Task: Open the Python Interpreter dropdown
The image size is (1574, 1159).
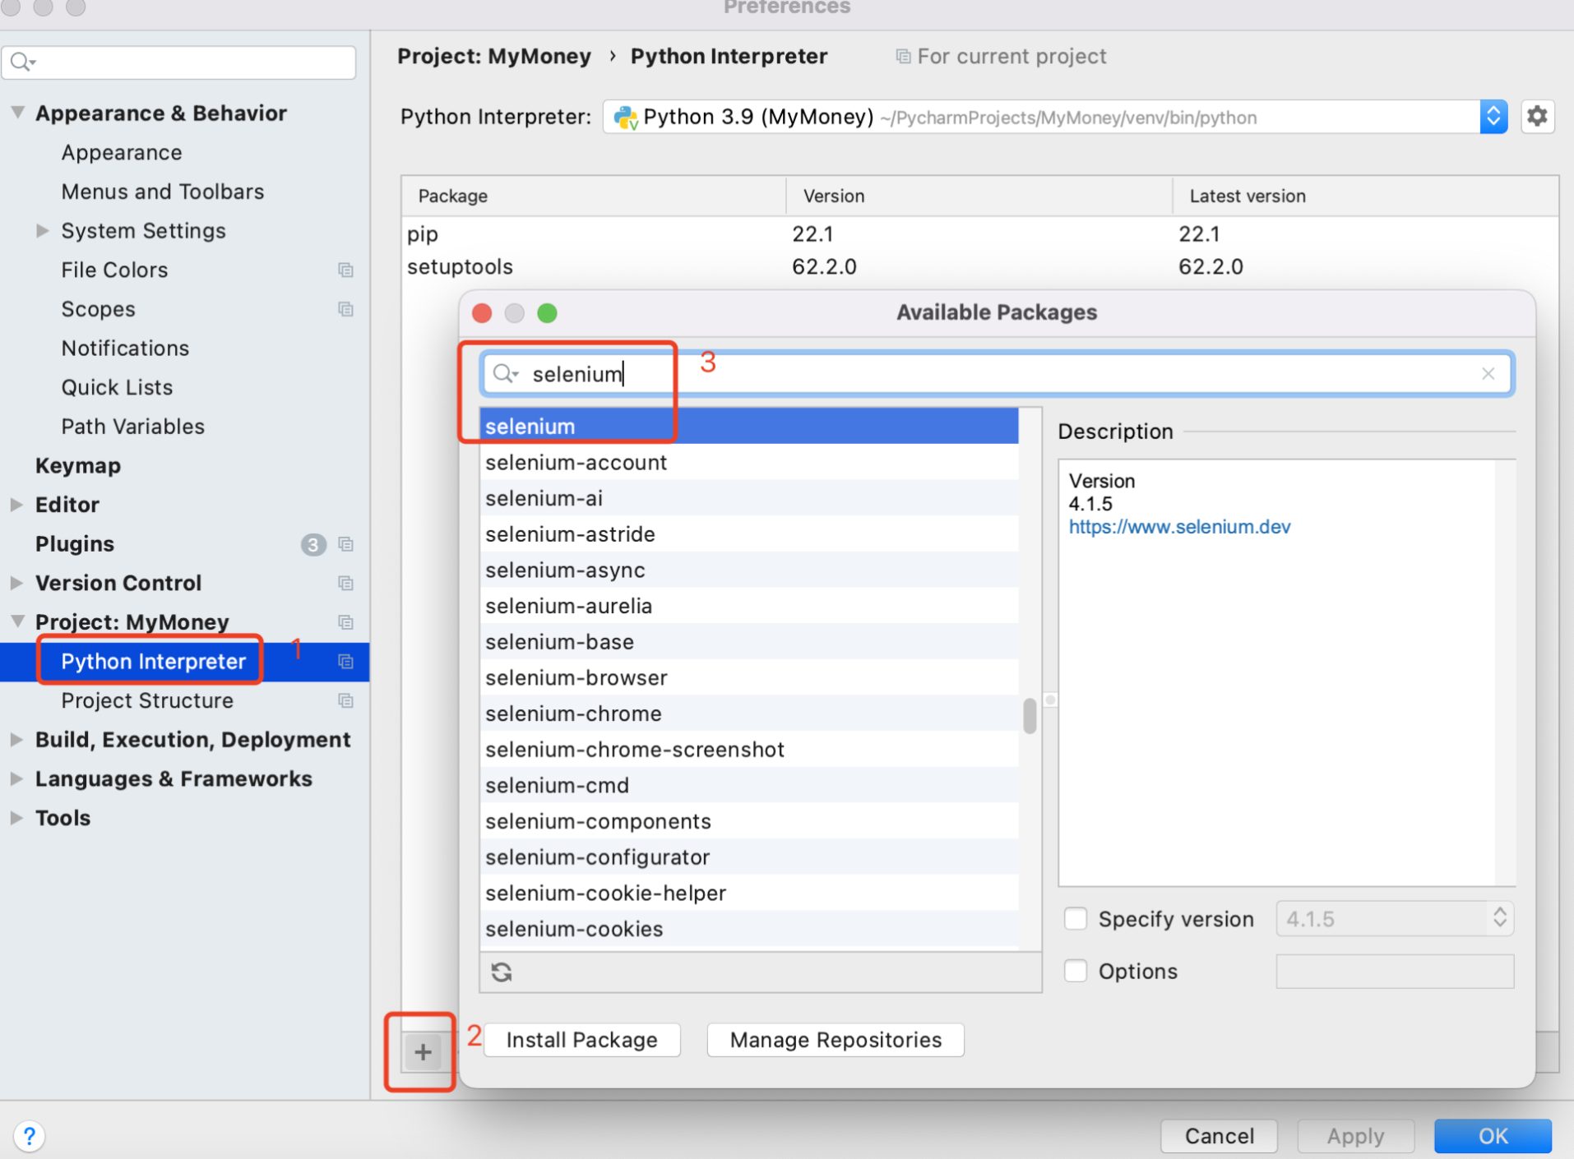Action: 1493,117
